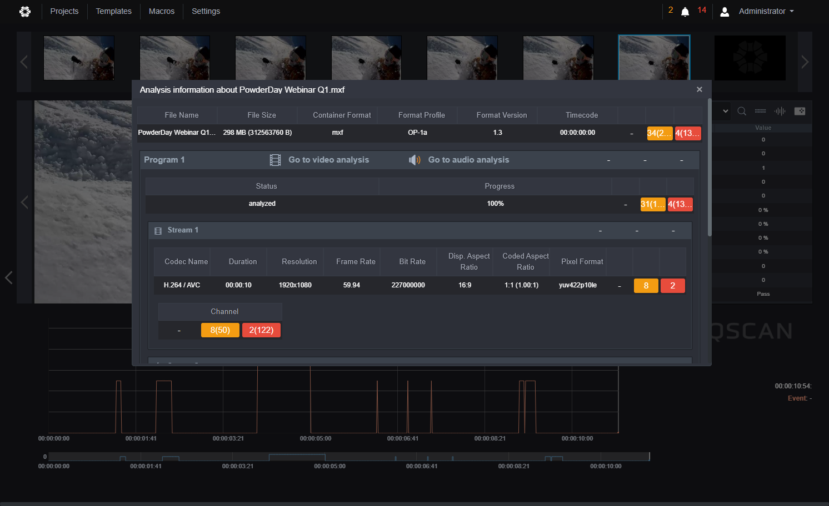The image size is (829, 506).
Task: Click the event graph at 00:00:05:00
Action: pyautogui.click(x=311, y=398)
